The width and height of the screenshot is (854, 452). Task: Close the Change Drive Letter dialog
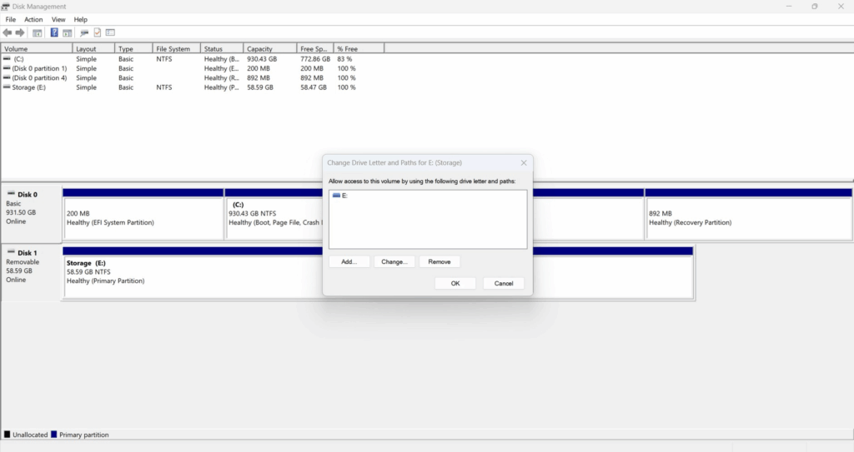point(524,162)
